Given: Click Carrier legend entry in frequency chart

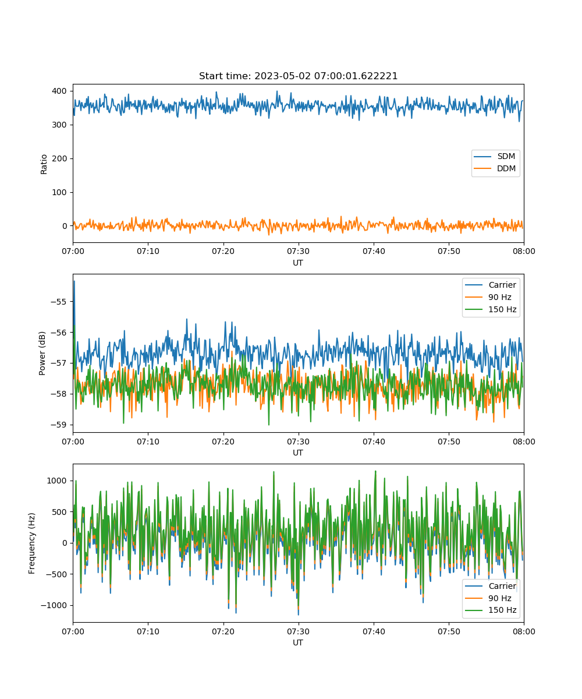Looking at the screenshot, I should (x=492, y=586).
